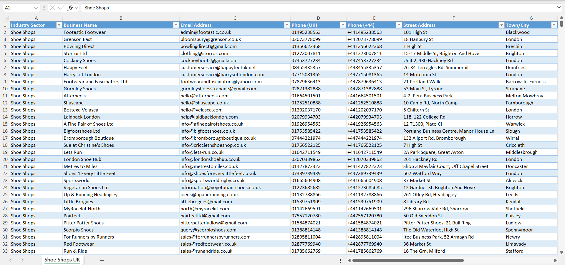This screenshot has height=265, width=565.
Task: Select cell bloomsbury@grenson.co.uk
Action: tap(235, 39)
